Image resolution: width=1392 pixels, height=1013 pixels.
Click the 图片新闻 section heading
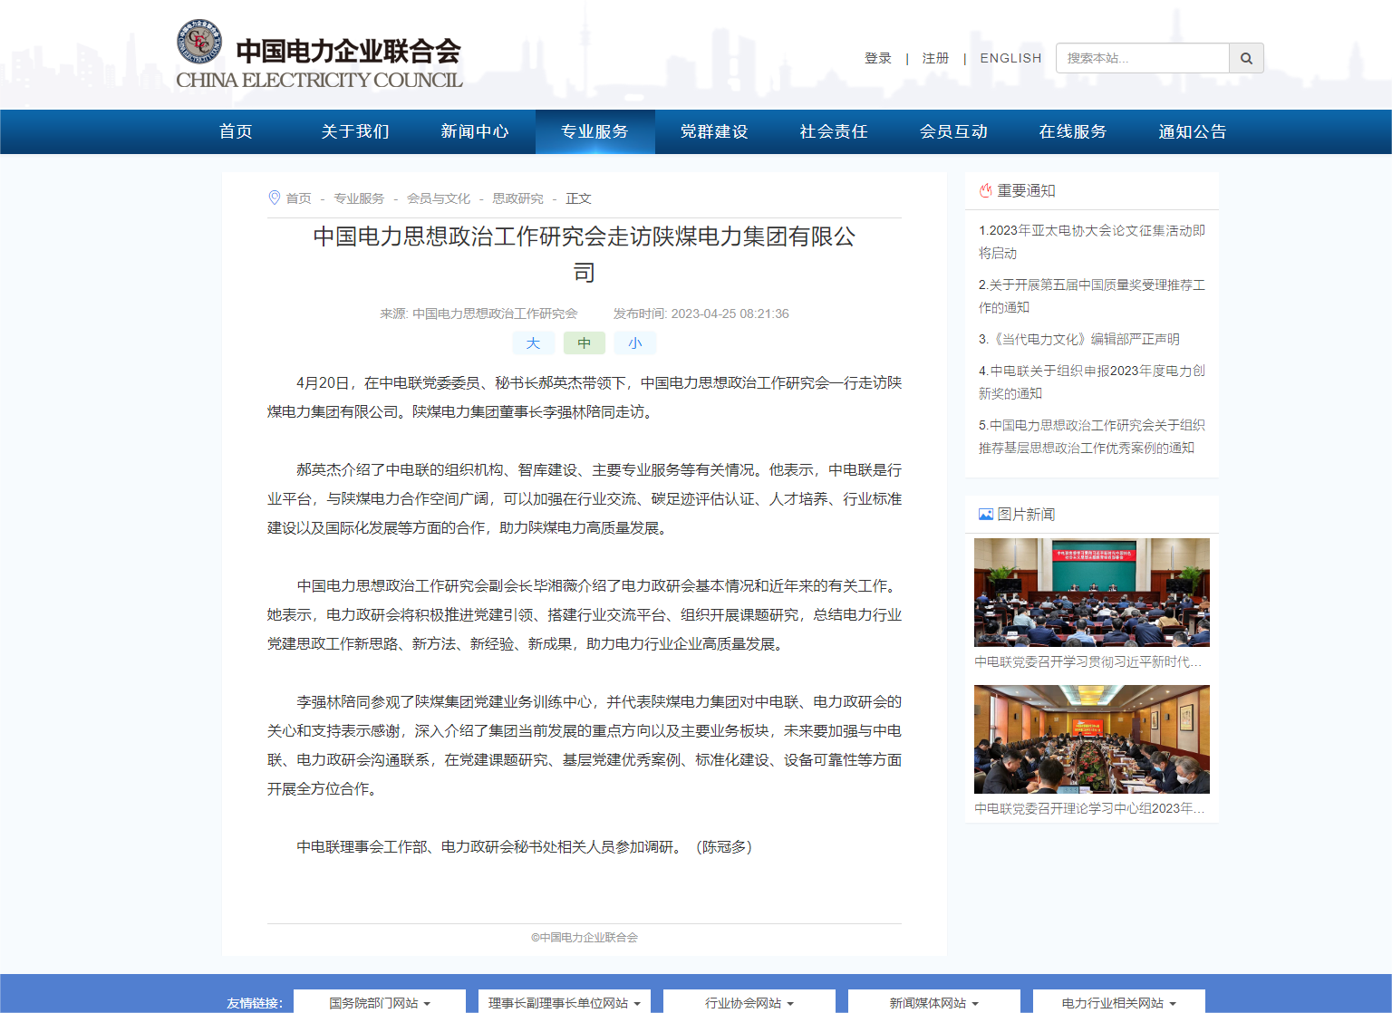pos(1026,514)
